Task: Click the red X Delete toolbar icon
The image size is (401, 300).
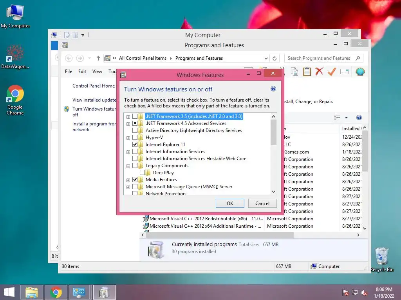Action: tap(319, 72)
